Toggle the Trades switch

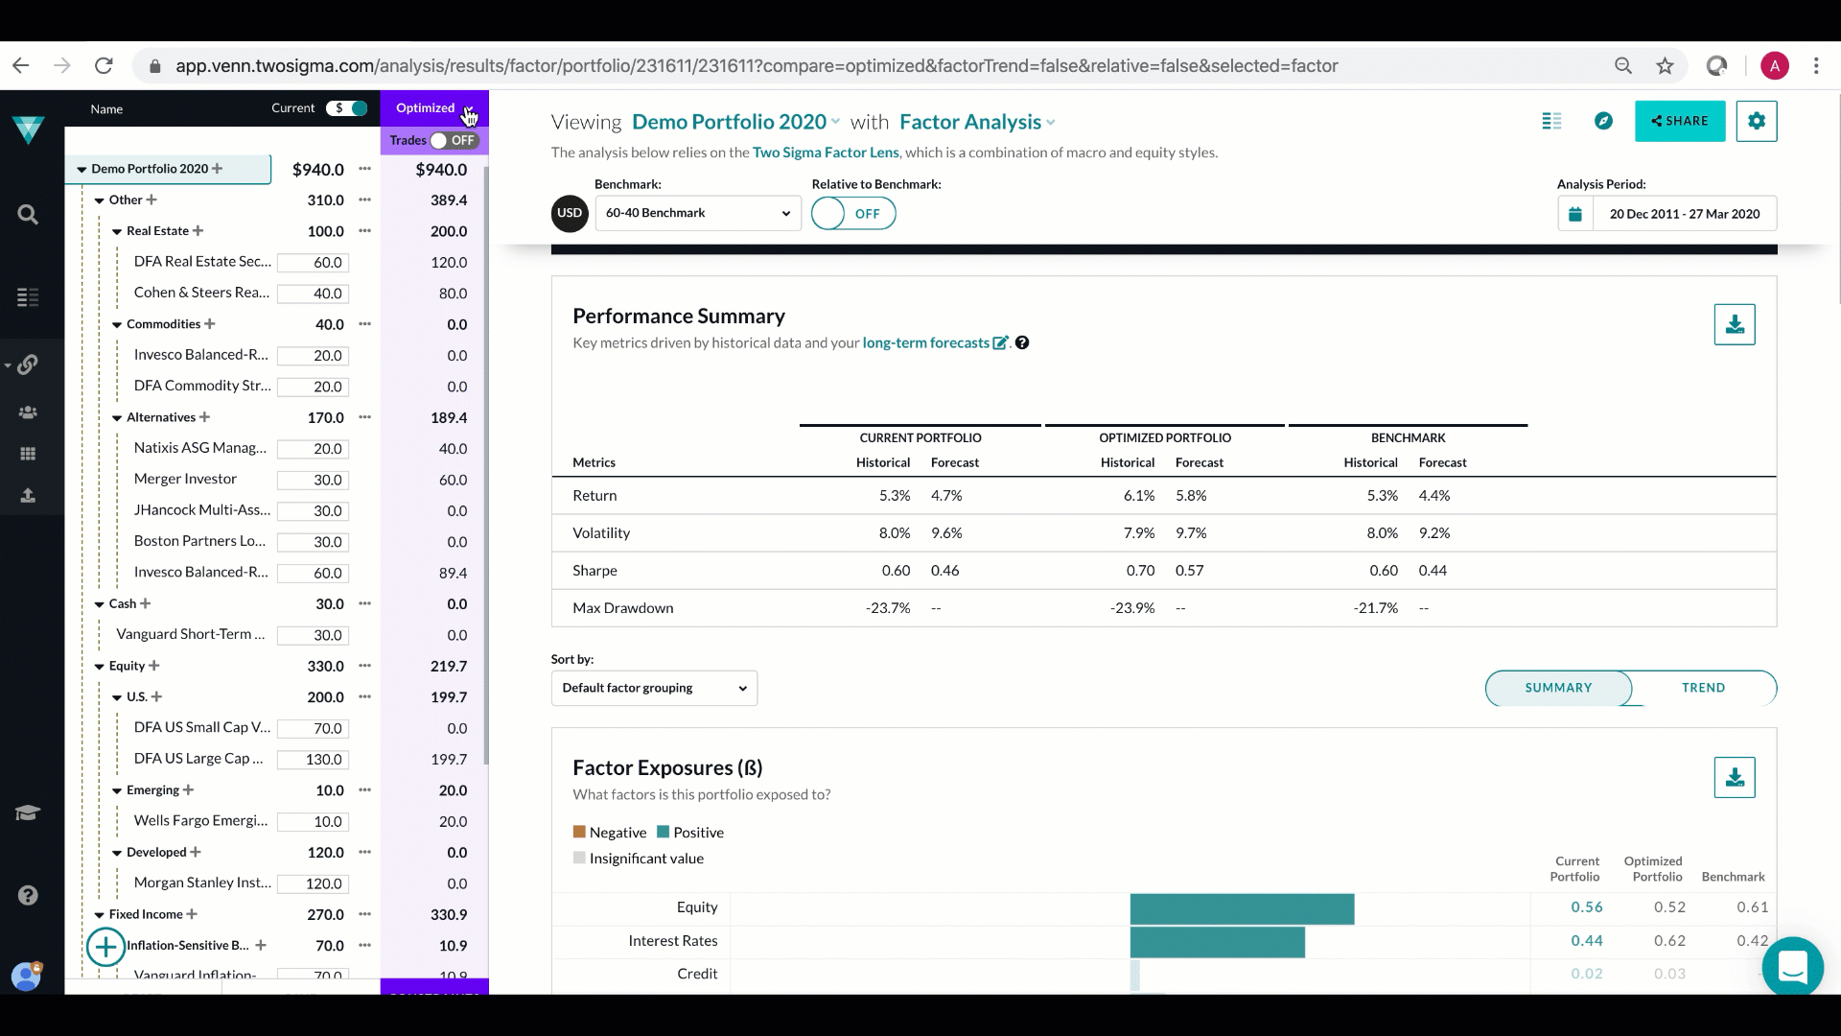click(x=454, y=140)
